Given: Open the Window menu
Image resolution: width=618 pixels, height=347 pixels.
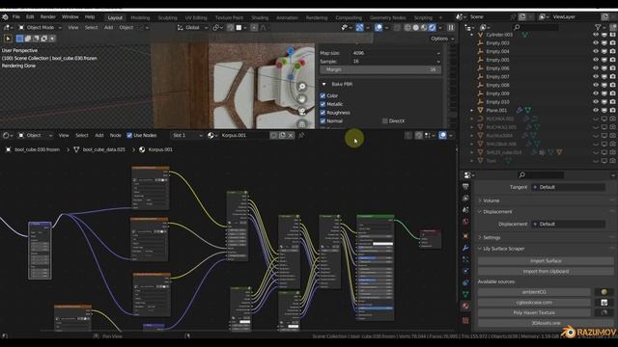Looking at the screenshot, I should coord(70,17).
